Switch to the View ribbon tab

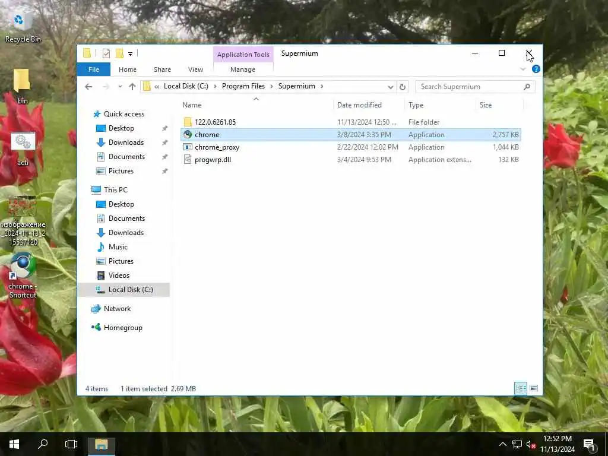point(195,69)
